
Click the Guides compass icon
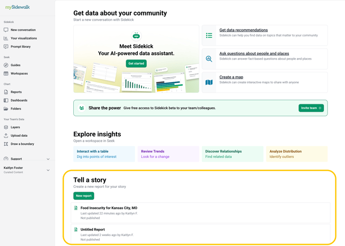(x=6, y=65)
